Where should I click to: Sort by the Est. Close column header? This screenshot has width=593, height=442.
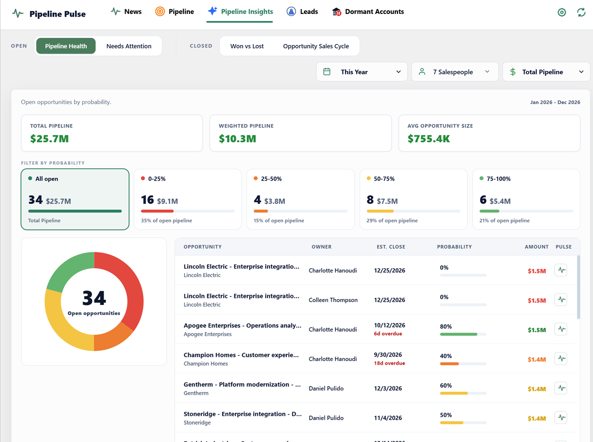(391, 247)
